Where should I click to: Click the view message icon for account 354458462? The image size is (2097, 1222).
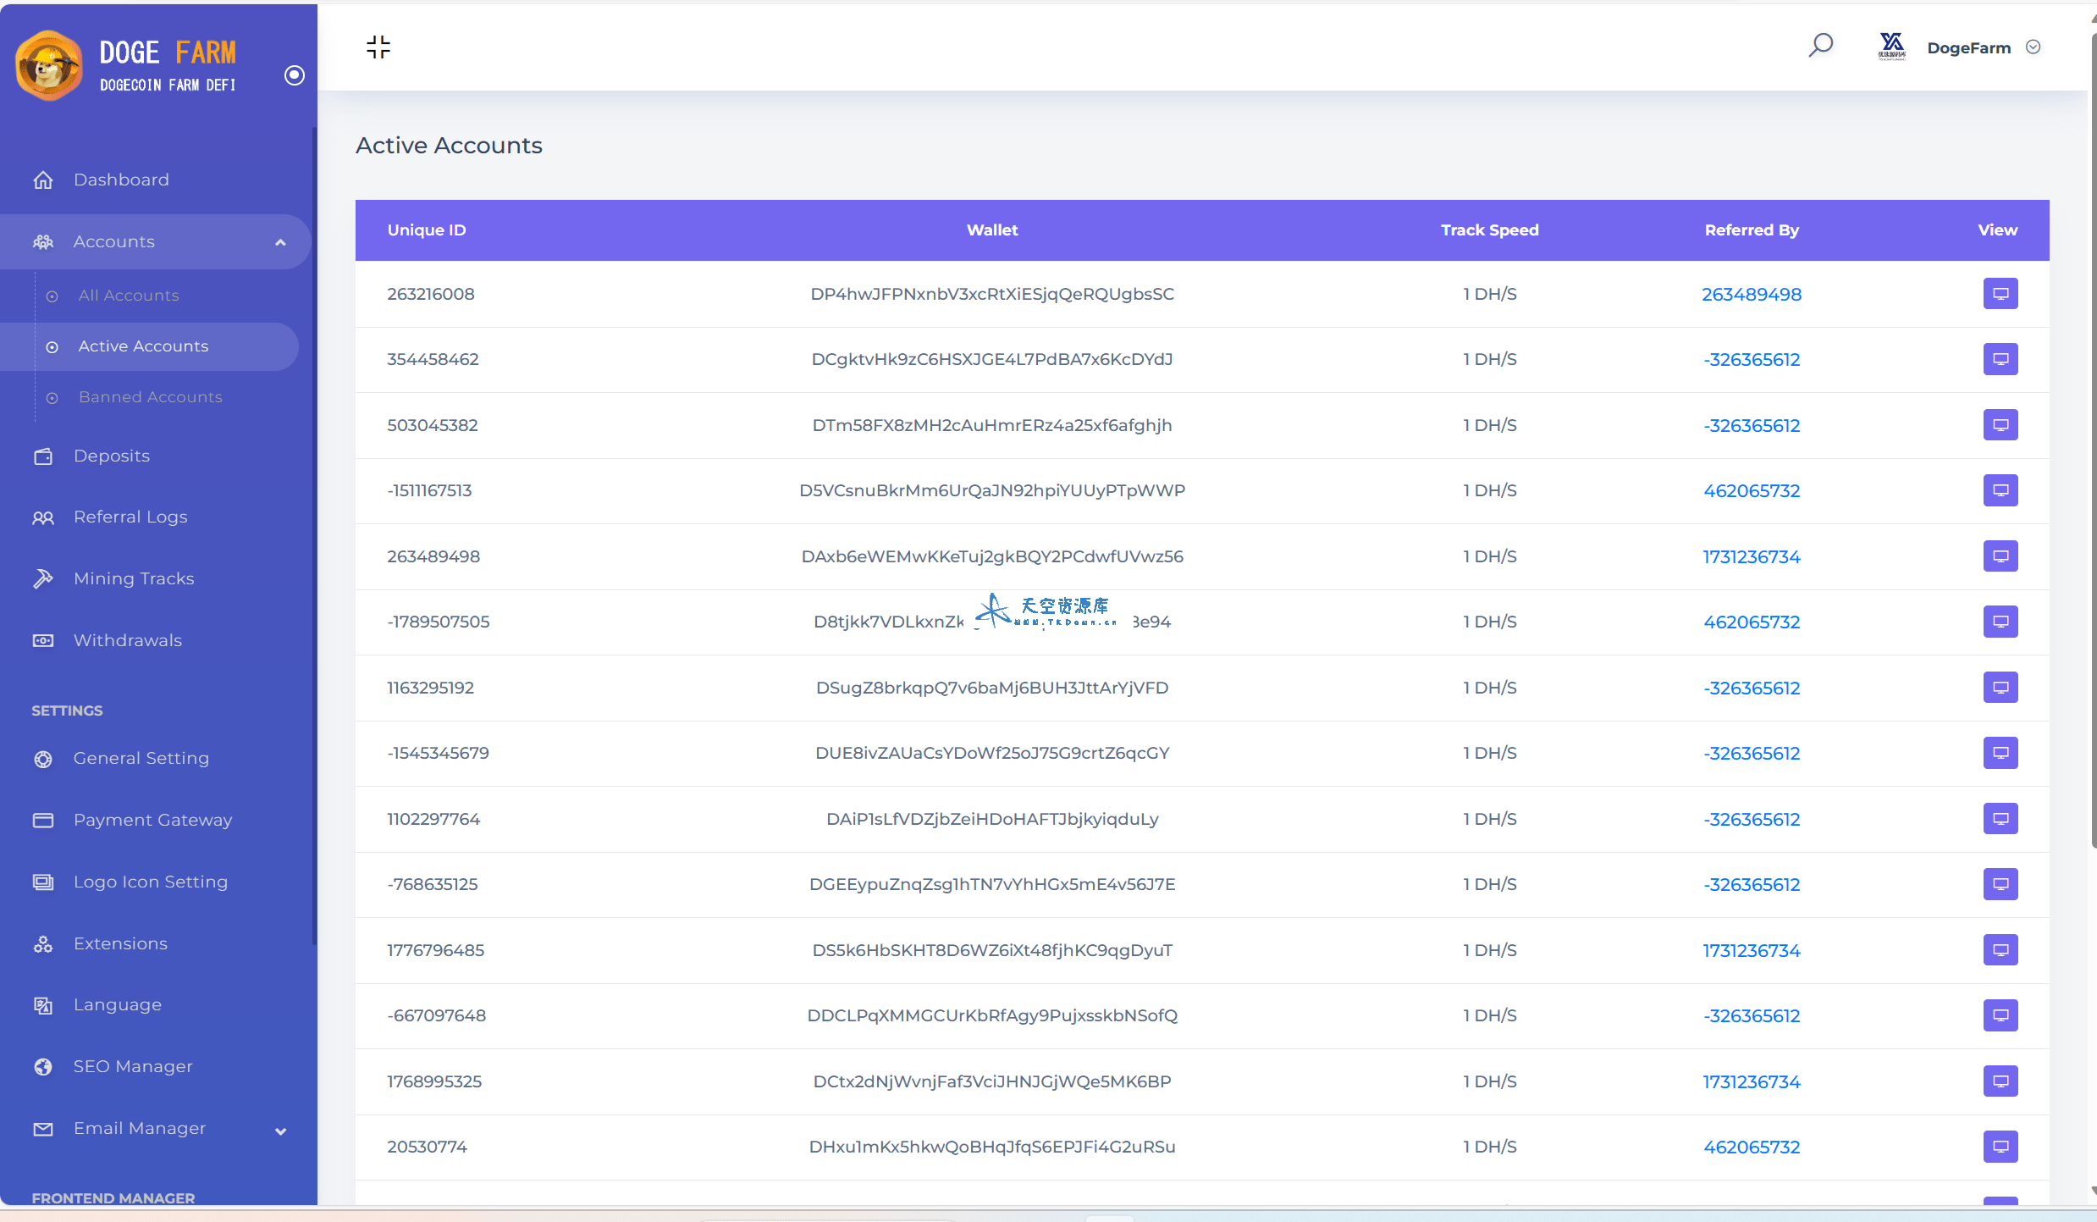coord(2001,359)
